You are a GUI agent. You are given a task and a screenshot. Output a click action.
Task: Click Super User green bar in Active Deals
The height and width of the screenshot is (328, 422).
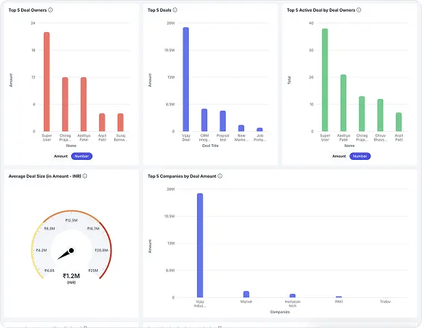coord(325,79)
